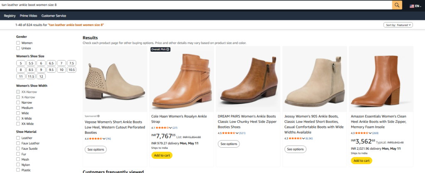Open Amazon Essentials Clean Heel Ankle Boots title

click(x=379, y=122)
